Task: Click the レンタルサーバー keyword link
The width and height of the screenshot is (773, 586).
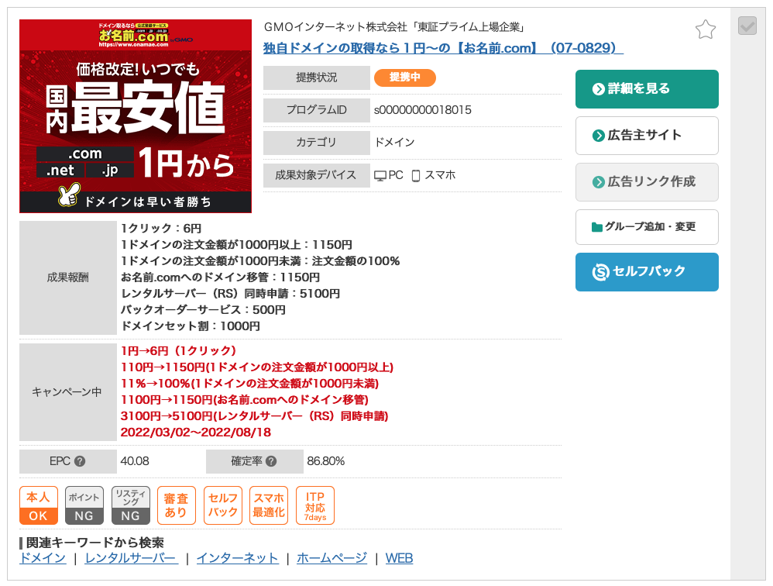Action: [x=131, y=558]
